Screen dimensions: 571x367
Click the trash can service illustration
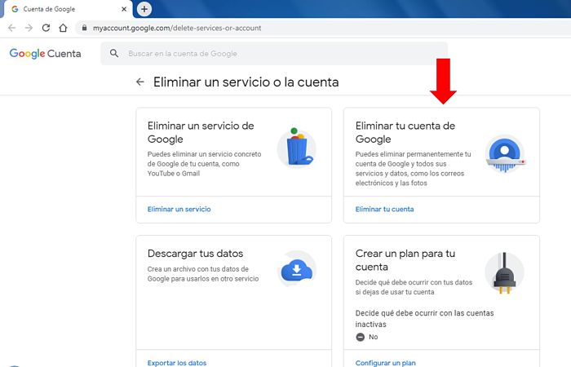(x=297, y=148)
